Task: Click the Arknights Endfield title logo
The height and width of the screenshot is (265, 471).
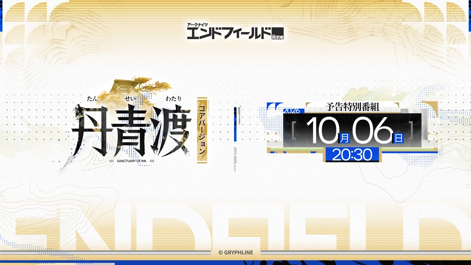Action: click(235, 31)
